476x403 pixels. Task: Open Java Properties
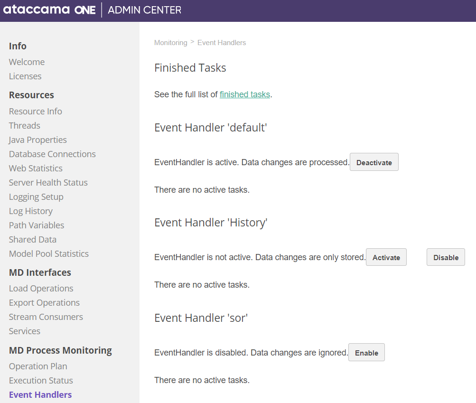pos(38,140)
